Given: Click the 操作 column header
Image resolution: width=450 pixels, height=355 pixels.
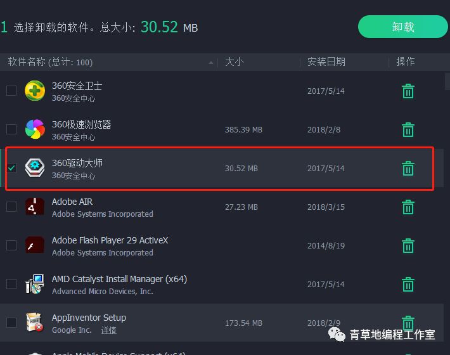Looking at the screenshot, I should [x=406, y=61].
